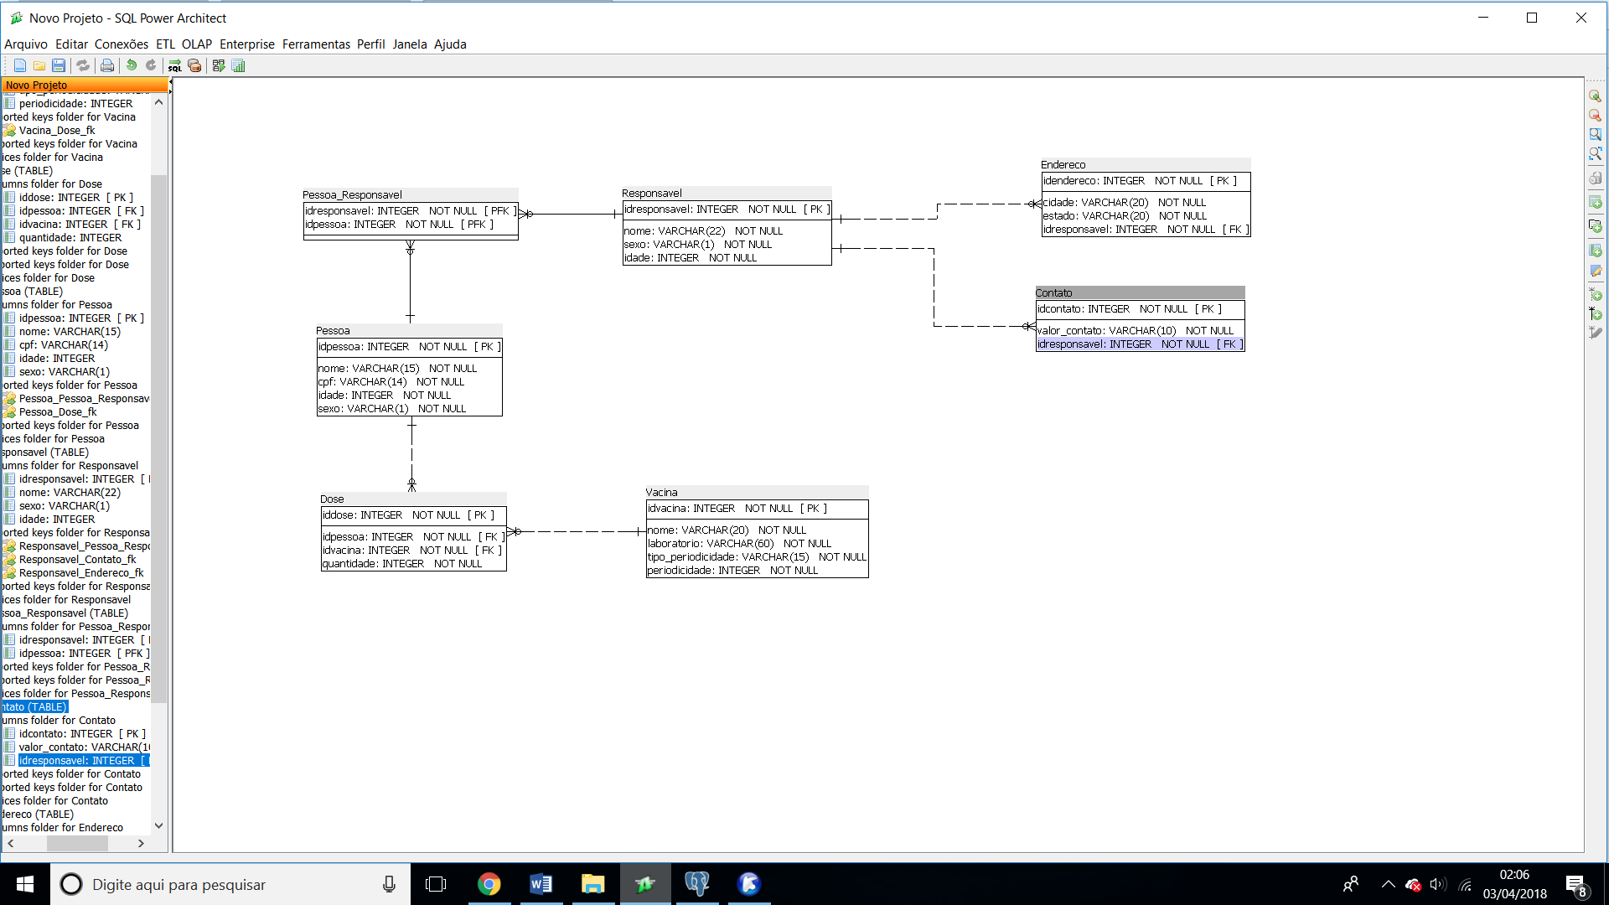Open the Enterprise menu

point(247,44)
